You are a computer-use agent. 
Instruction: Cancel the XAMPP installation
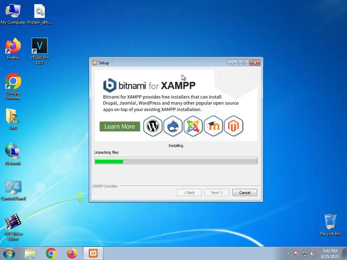pyautogui.click(x=245, y=193)
